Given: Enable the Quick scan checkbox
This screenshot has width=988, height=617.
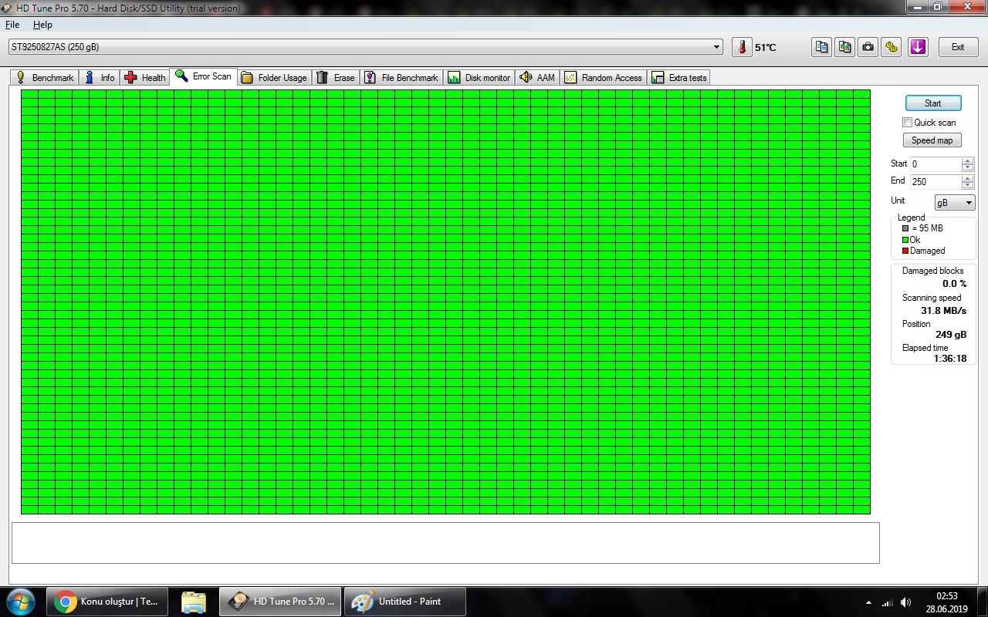Looking at the screenshot, I should point(908,123).
